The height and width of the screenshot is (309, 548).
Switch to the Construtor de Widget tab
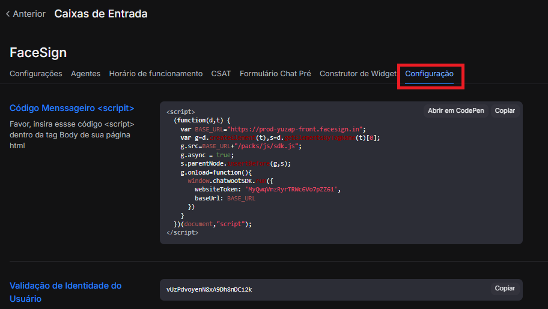click(x=358, y=74)
